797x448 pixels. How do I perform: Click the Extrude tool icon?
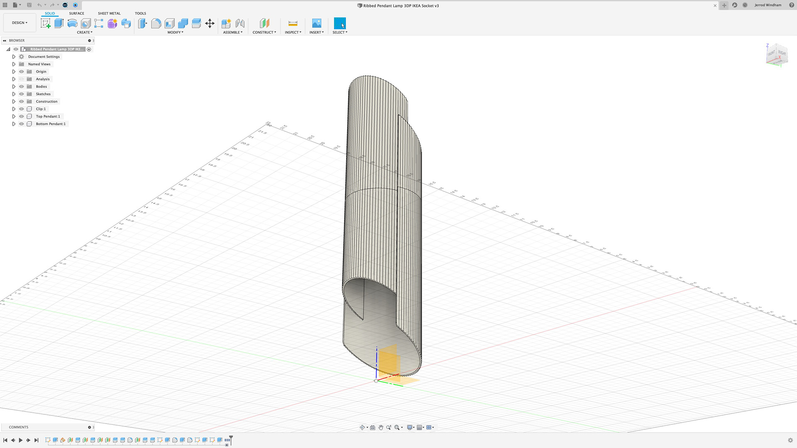pos(59,24)
